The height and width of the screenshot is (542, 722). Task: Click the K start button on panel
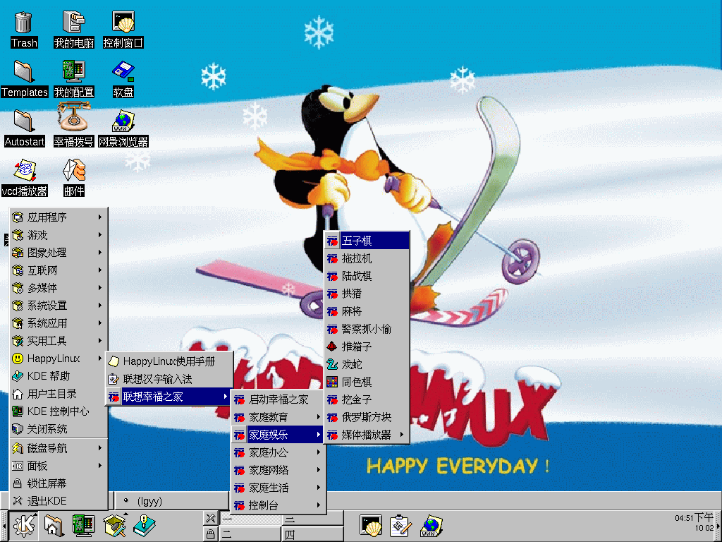(x=24, y=525)
